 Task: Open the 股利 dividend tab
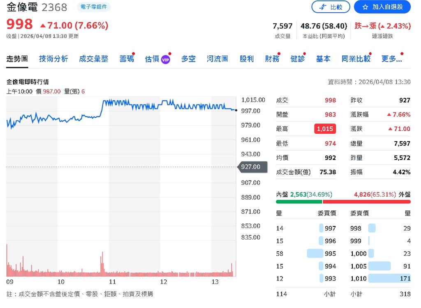(246, 58)
